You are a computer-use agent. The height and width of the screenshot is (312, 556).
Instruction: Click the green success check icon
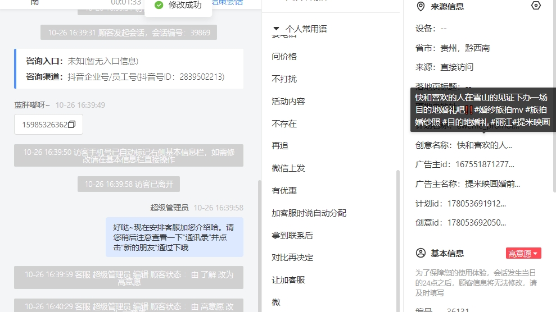[x=159, y=5]
